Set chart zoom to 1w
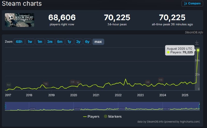Image resolution: width=207 pixels, height=128 pixels. point(30,42)
